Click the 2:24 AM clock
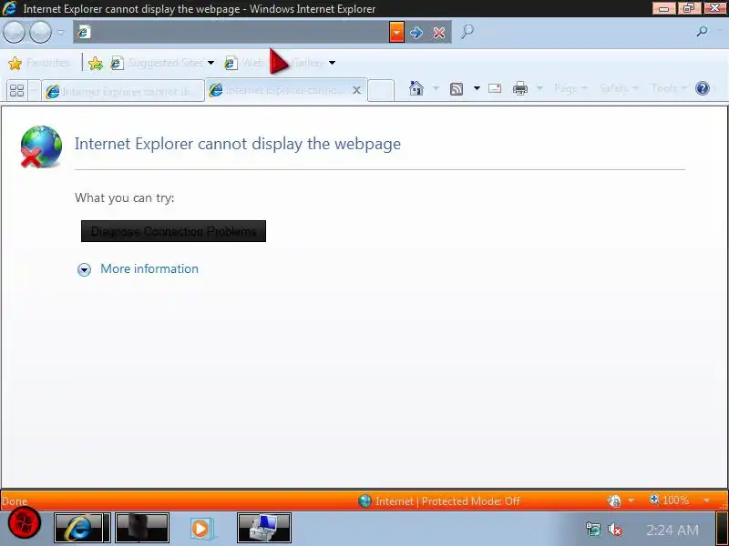Image resolution: width=729 pixels, height=546 pixels. point(673,530)
